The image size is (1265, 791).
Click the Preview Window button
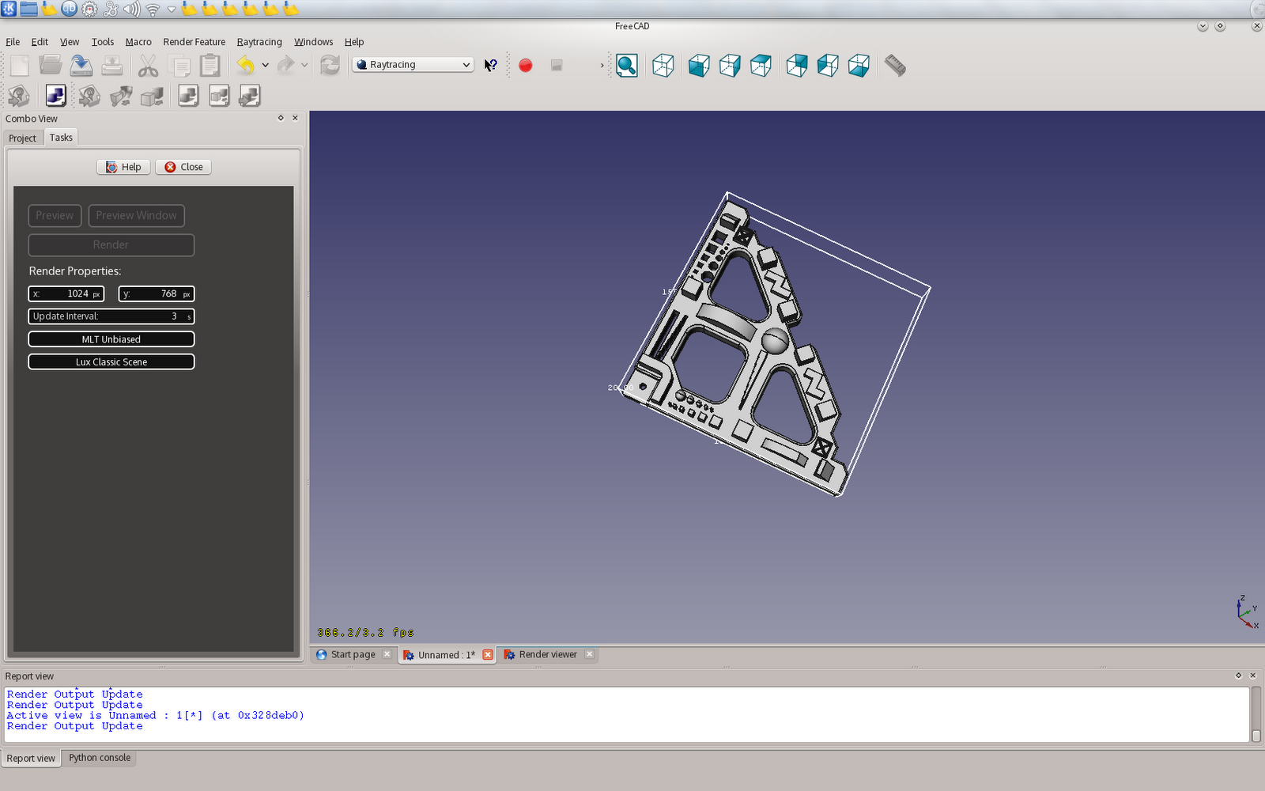(x=137, y=215)
